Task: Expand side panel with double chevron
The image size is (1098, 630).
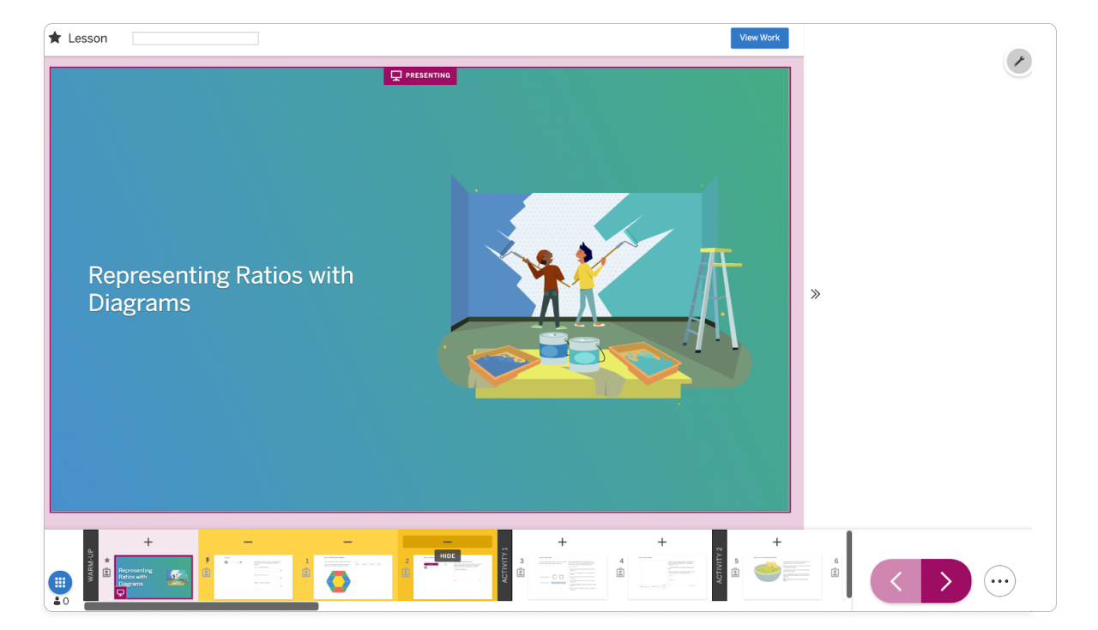Action: [x=815, y=294]
